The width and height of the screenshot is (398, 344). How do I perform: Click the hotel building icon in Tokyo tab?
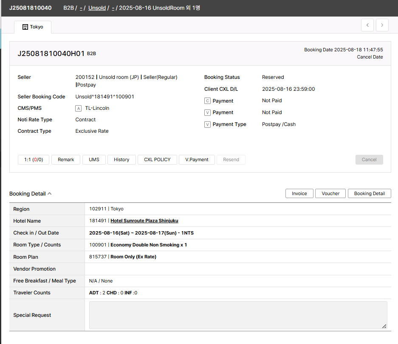pyautogui.click(x=25, y=27)
